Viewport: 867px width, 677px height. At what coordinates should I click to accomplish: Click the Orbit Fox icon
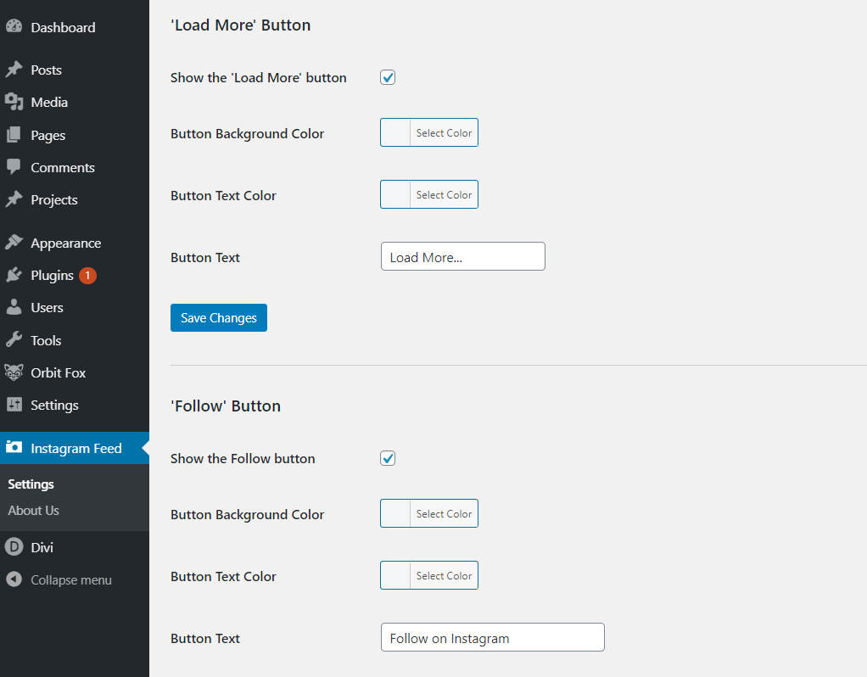point(14,372)
